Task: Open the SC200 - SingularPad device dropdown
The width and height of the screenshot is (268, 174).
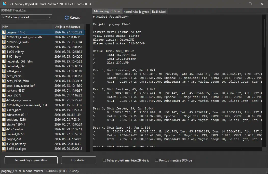Action: pyautogui.click(x=26, y=17)
